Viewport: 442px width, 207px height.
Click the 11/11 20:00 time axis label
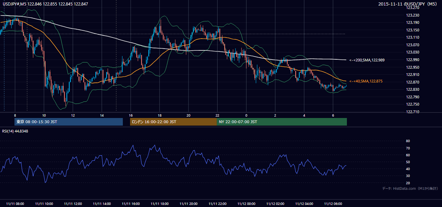click(x=188, y=204)
